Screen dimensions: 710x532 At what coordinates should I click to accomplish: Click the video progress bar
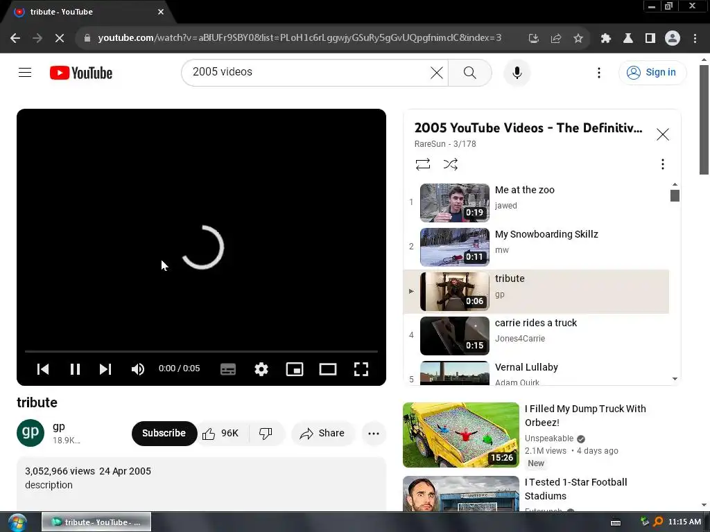[x=201, y=351]
